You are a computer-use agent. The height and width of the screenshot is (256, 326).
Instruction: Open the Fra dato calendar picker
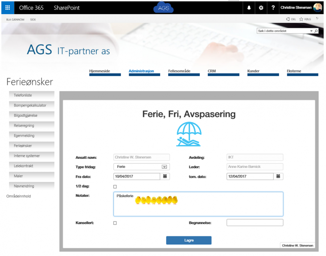click(165, 176)
